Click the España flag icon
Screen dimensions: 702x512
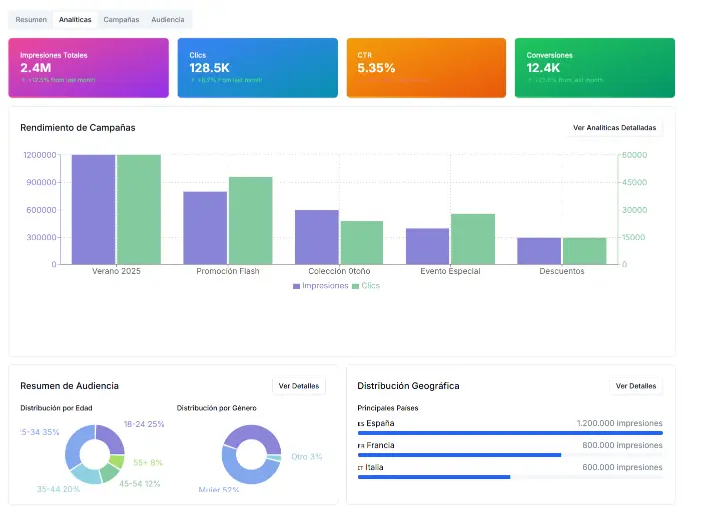tap(361, 424)
